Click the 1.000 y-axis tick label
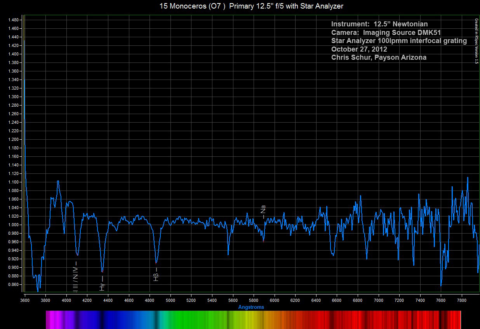The image size is (480, 329). pos(13,225)
